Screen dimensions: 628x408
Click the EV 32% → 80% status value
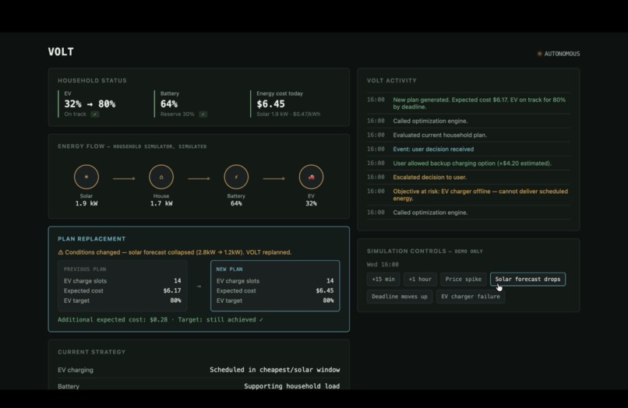click(x=90, y=104)
